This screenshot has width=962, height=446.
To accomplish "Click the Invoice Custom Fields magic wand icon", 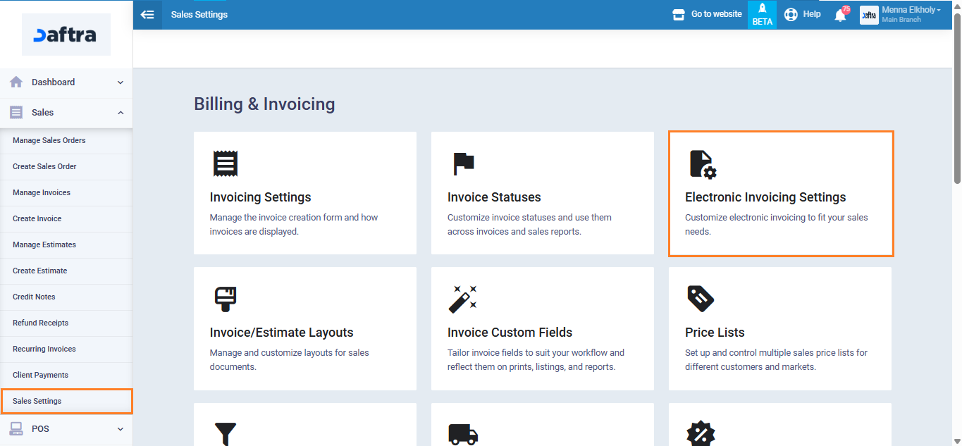I will coord(463,299).
